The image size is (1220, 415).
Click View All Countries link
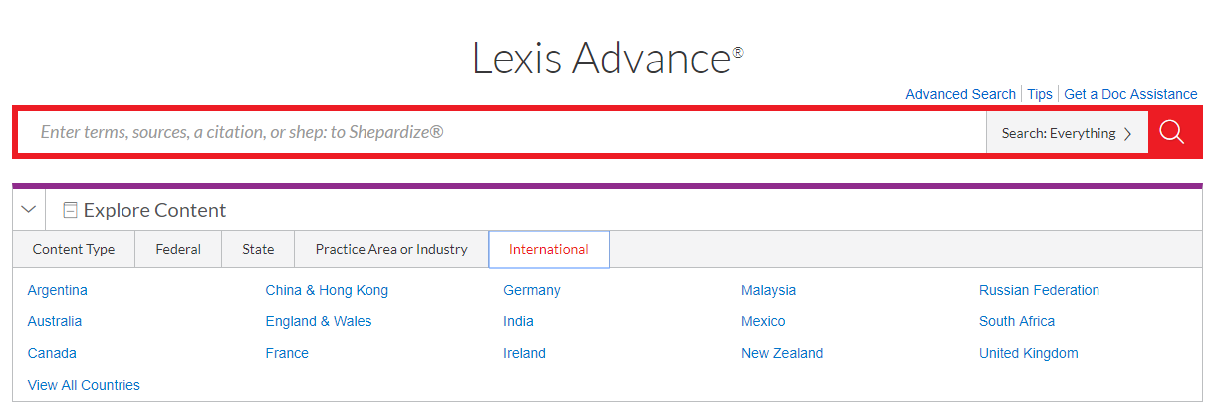84,385
